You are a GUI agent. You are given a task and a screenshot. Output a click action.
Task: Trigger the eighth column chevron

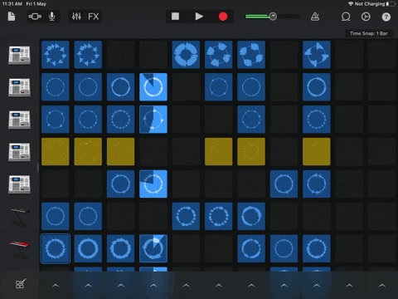[x=284, y=286]
